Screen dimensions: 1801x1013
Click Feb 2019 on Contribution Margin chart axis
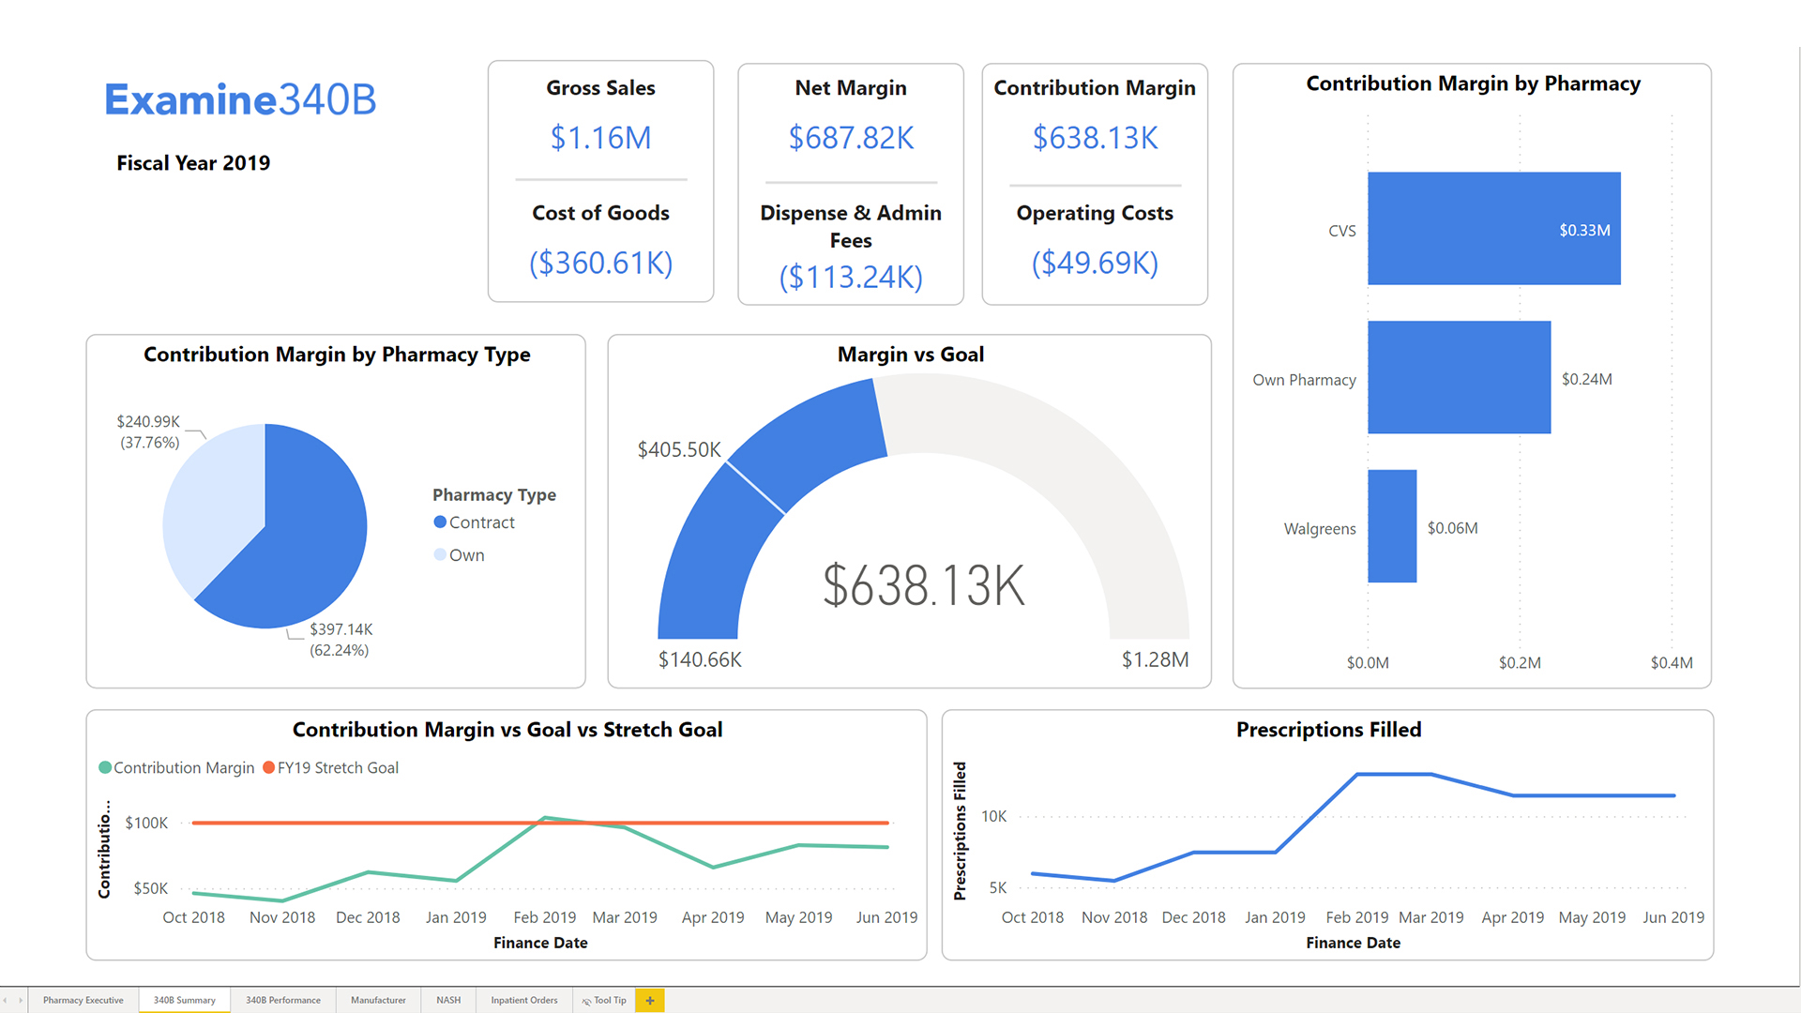[x=544, y=917]
